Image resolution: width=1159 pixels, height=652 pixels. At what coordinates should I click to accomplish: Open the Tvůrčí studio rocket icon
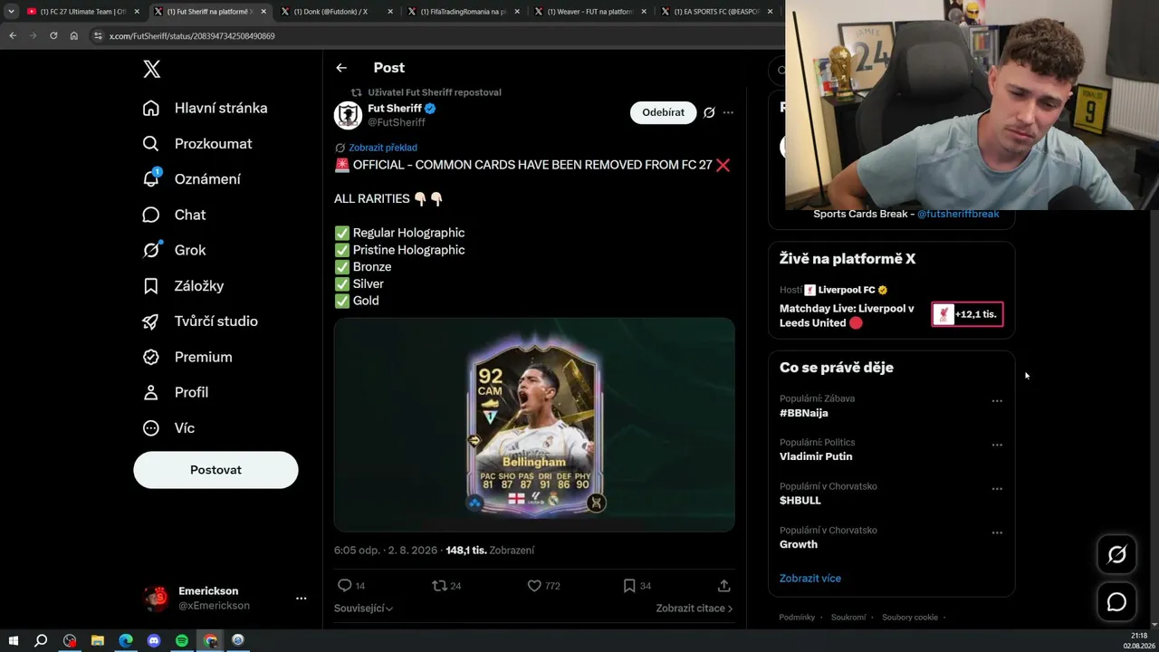click(x=151, y=321)
